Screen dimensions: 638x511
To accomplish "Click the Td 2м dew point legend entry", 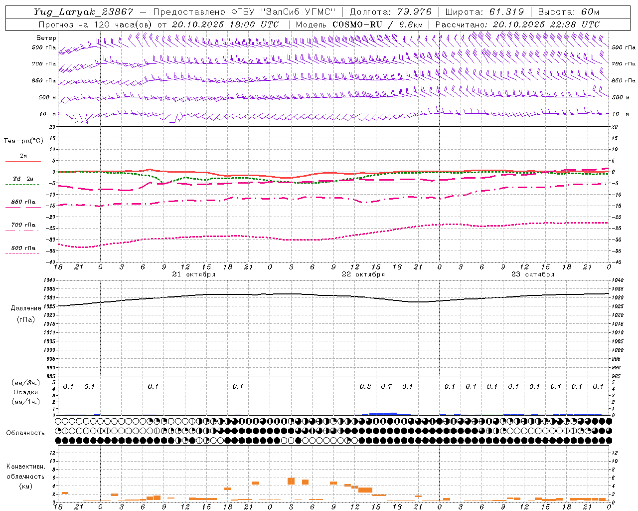I will (x=23, y=179).
